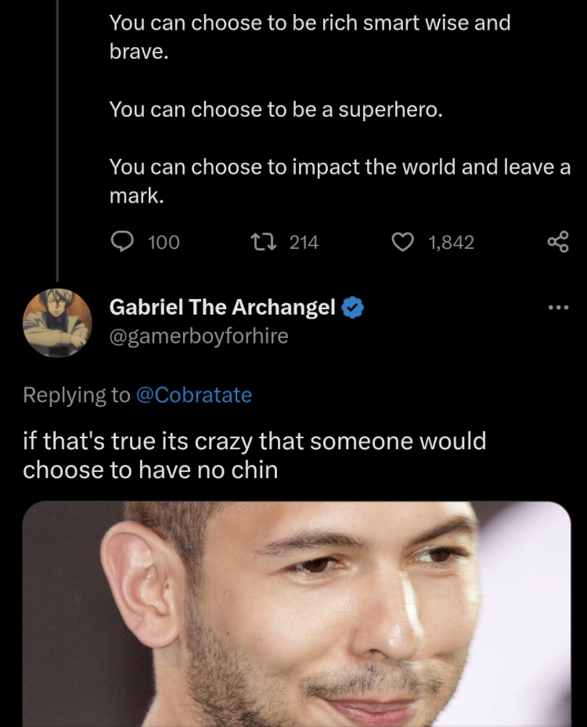Click the 100 replies count
Screen dimensions: 587x727
click(x=164, y=243)
